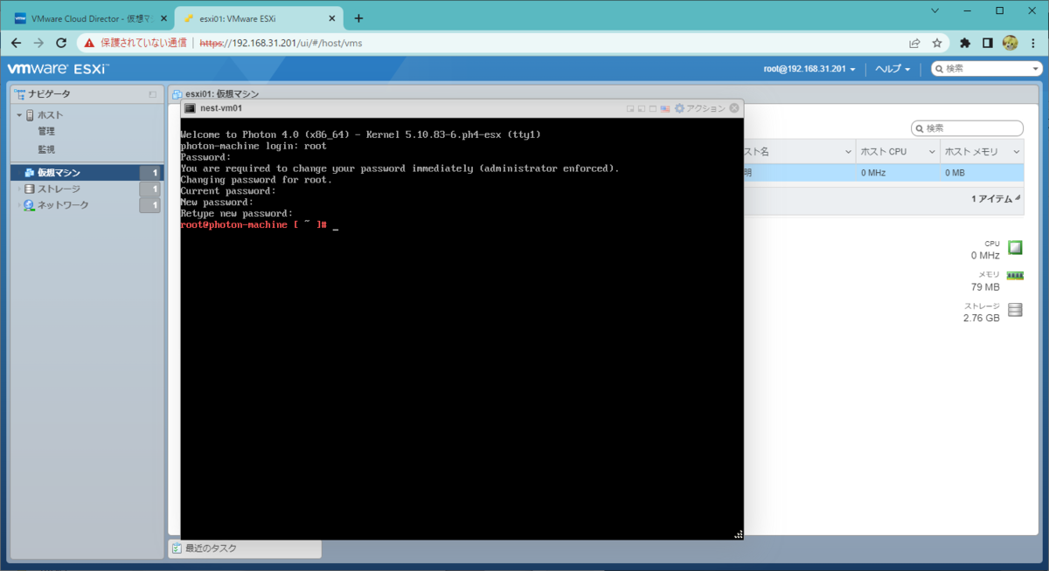1049x571 pixels.
Task: Click the ESXi header search field
Action: tap(987, 69)
